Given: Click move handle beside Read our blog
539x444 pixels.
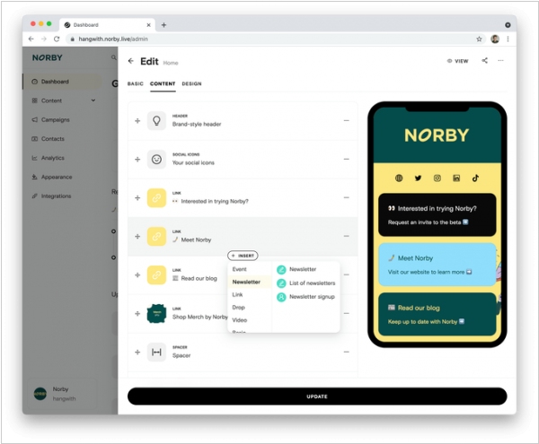Looking at the screenshot, I should [x=137, y=274].
